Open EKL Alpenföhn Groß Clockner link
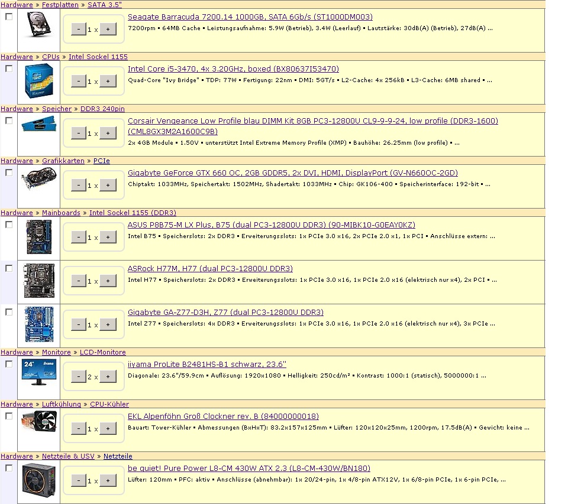568x504 pixels. pos(223,417)
